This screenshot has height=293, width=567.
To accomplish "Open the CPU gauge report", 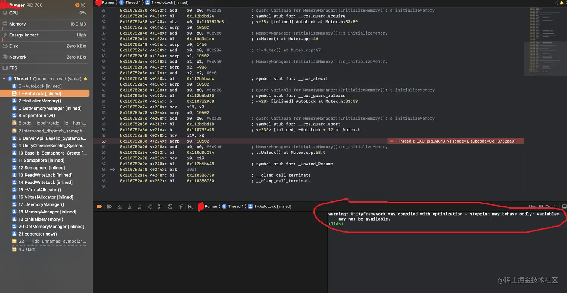I will click(x=45, y=13).
